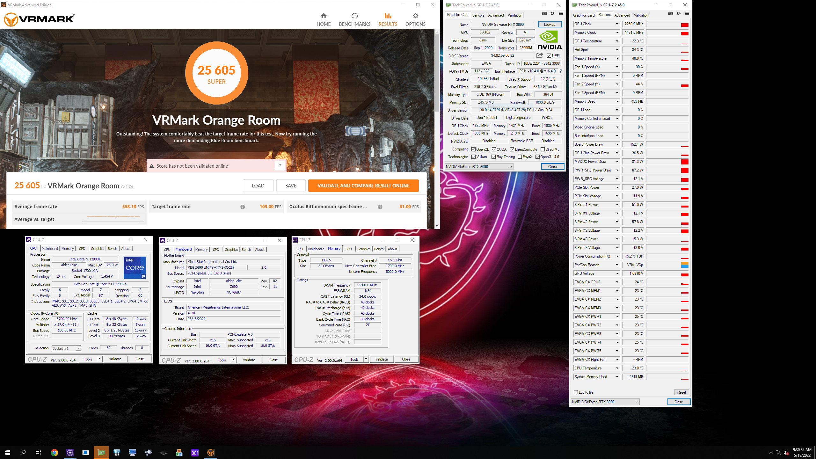The width and height of the screenshot is (816, 459).
Task: Open Task View on taskbar
Action: pyautogui.click(x=38, y=453)
